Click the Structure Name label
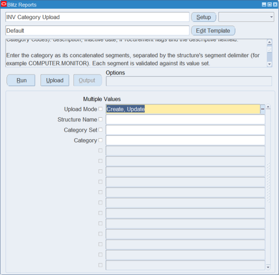Screen dimensions: 279x275 tap(77, 120)
